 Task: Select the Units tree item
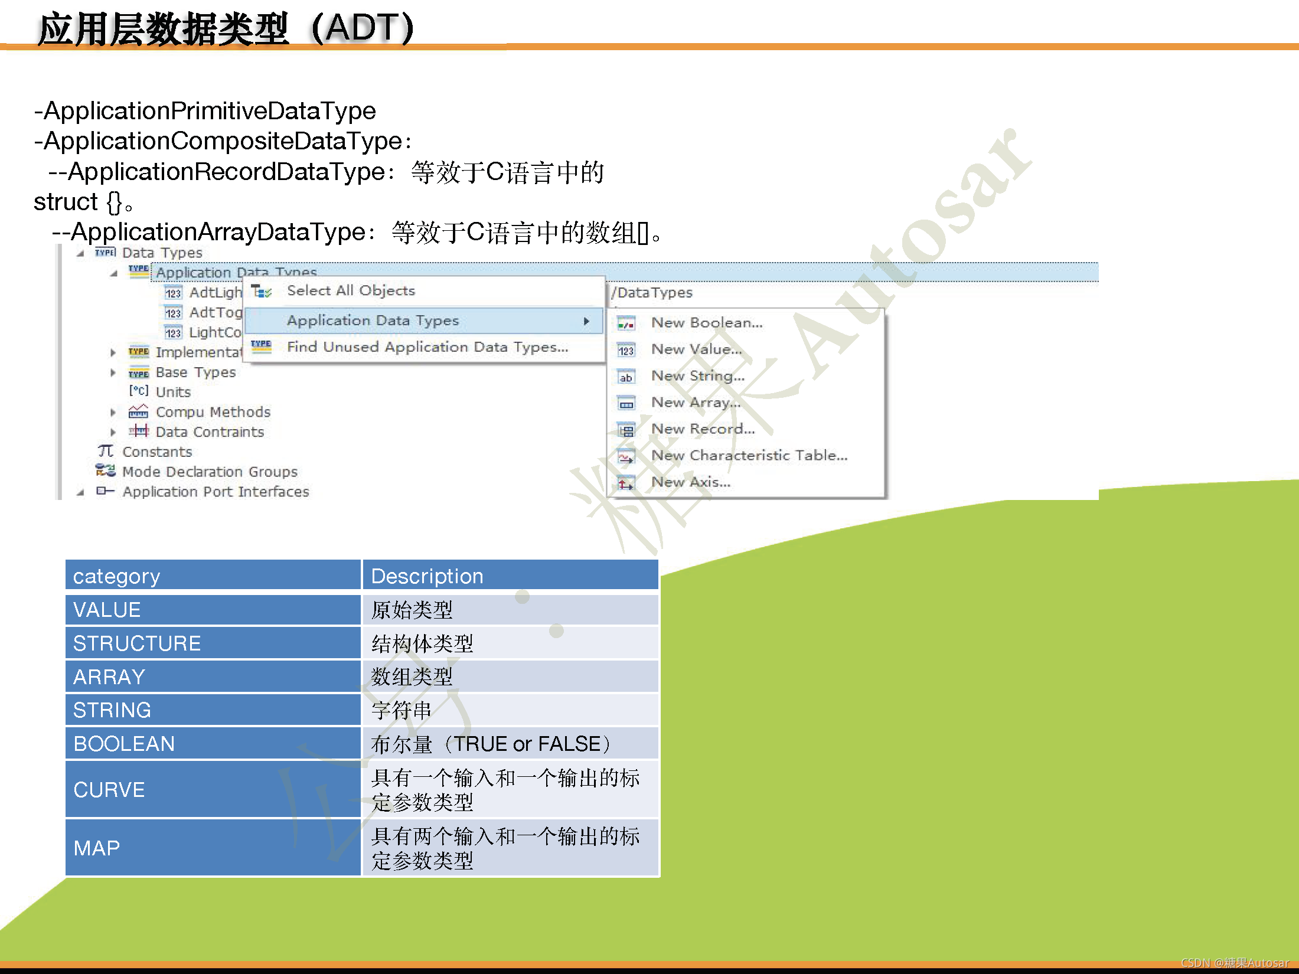click(173, 392)
